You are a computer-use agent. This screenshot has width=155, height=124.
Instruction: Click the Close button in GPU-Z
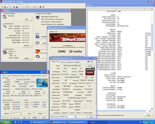(91, 117)
